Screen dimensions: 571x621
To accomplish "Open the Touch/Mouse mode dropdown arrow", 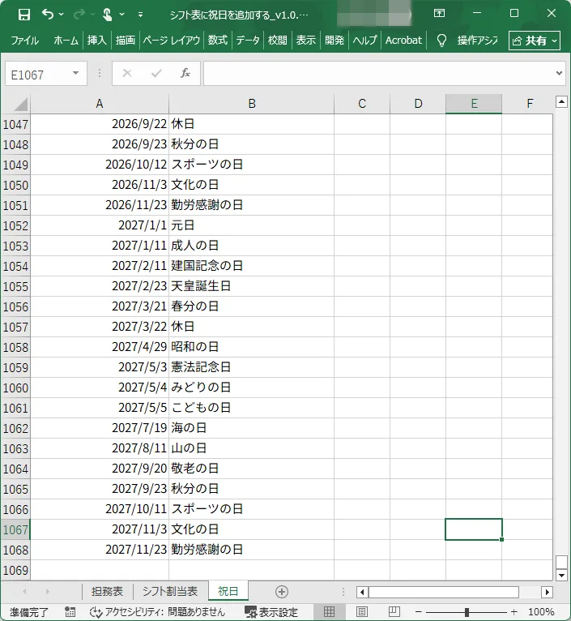I will 121,15.
